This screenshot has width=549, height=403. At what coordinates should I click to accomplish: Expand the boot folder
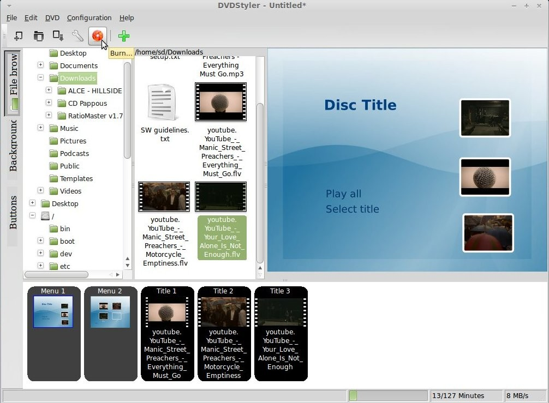(40, 240)
